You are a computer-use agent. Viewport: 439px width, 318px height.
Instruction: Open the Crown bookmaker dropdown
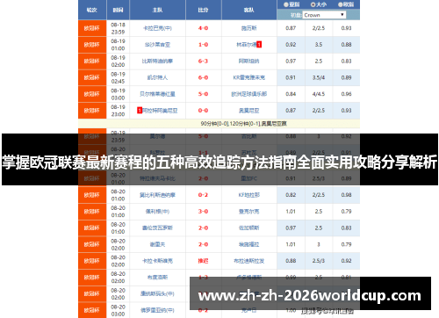[x=324, y=15]
